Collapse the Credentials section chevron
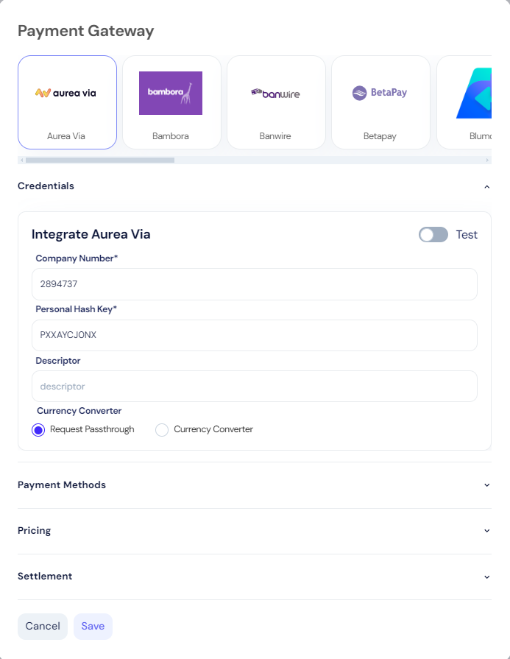Image resolution: width=510 pixels, height=659 pixels. [486, 187]
